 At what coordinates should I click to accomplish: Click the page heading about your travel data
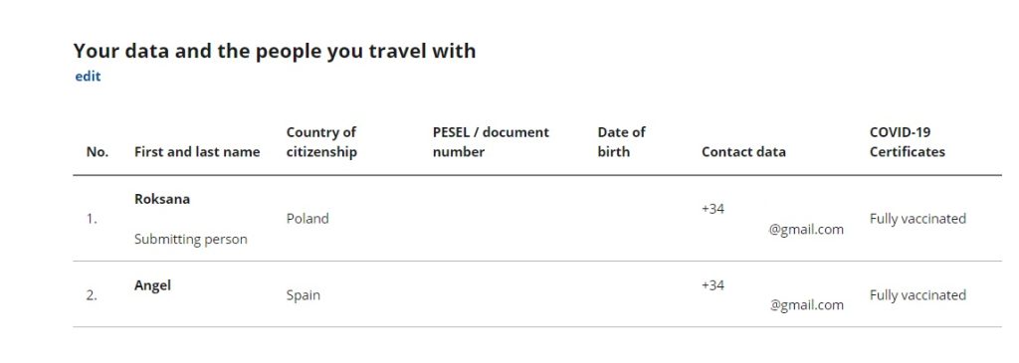[275, 51]
